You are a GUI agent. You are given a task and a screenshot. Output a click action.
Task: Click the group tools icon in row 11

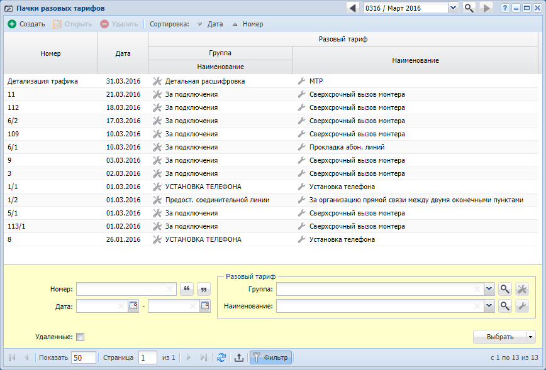[x=157, y=94]
